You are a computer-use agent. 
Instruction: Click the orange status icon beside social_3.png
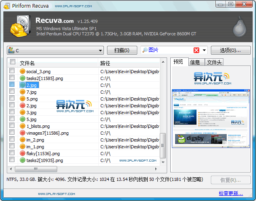[23, 72]
